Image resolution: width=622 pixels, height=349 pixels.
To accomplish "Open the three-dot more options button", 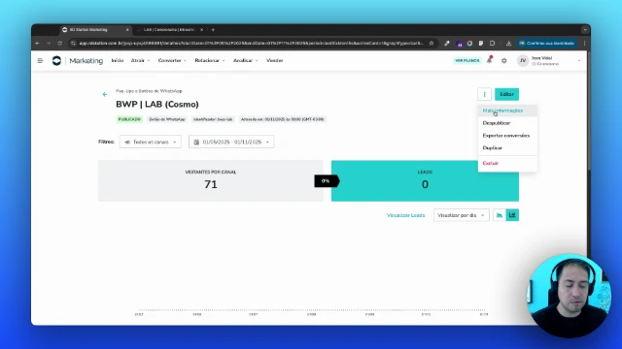I will tap(484, 94).
